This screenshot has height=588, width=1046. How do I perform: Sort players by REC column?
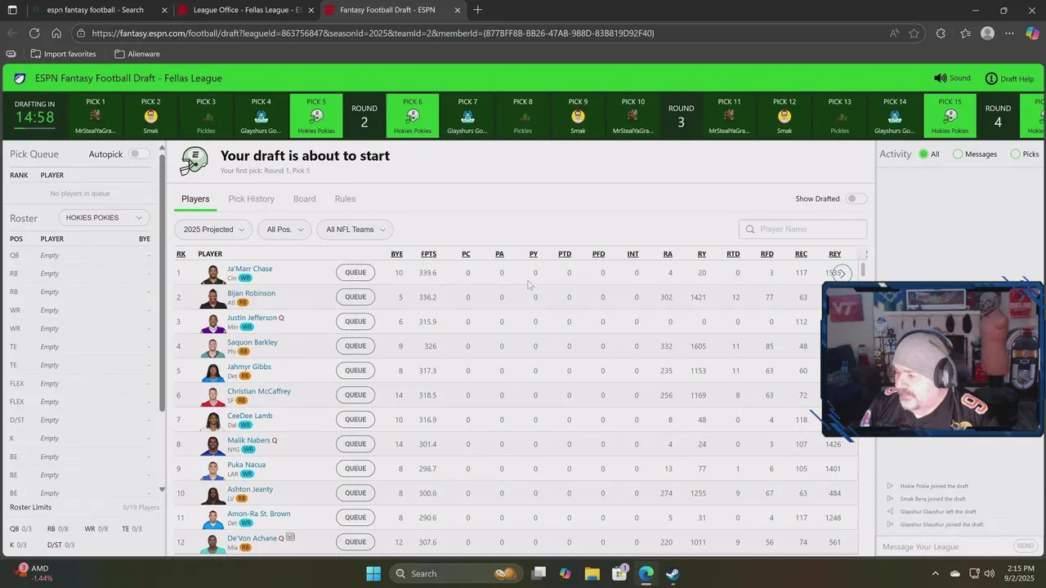(801, 254)
